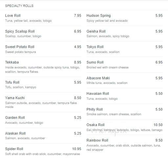The width and height of the screenshot is (168, 158).
Task: Pick the Sumo Roll entry
Action: pos(95,62)
